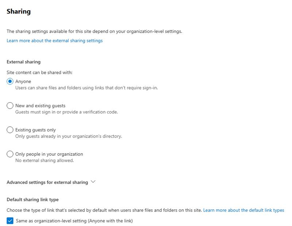Image resolution: width=292 pixels, height=226 pixels.
Task: Click the Anyone option label text
Action: [x=23, y=82]
